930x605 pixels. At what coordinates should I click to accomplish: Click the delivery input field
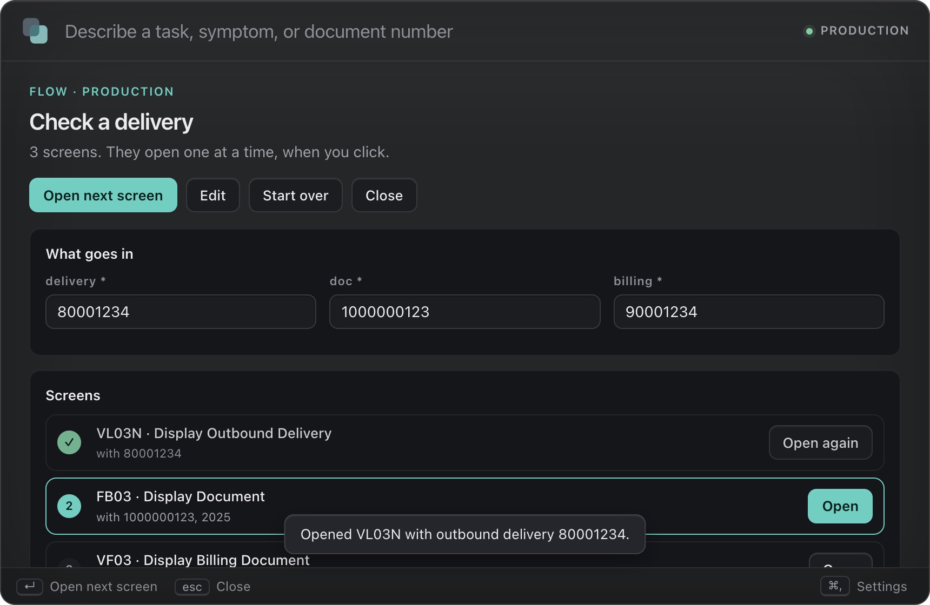coord(181,312)
